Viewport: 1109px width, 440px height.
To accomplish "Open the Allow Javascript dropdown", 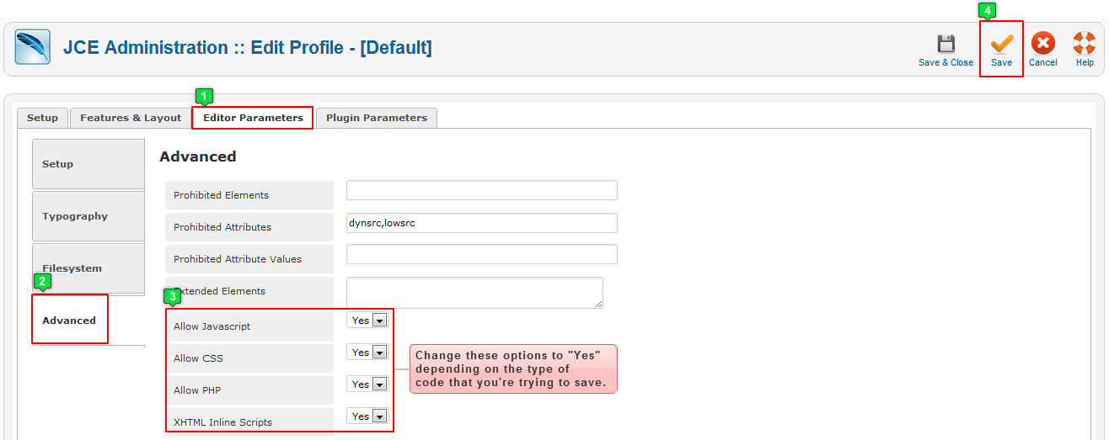I will 367,321.
